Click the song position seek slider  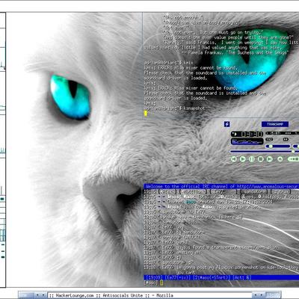(x=264, y=152)
